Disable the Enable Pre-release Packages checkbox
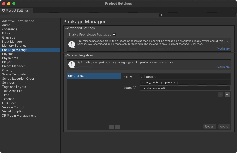237x153 pixels. point(114,34)
